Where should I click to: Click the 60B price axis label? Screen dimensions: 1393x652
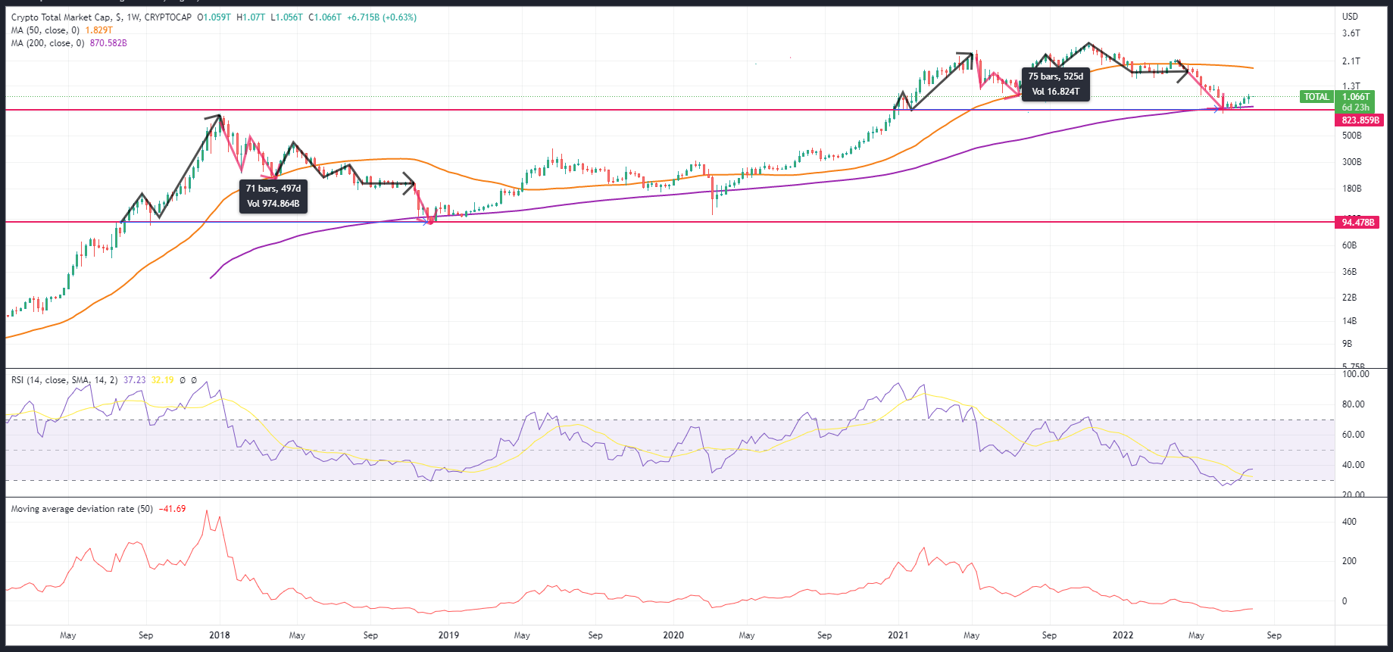1349,245
